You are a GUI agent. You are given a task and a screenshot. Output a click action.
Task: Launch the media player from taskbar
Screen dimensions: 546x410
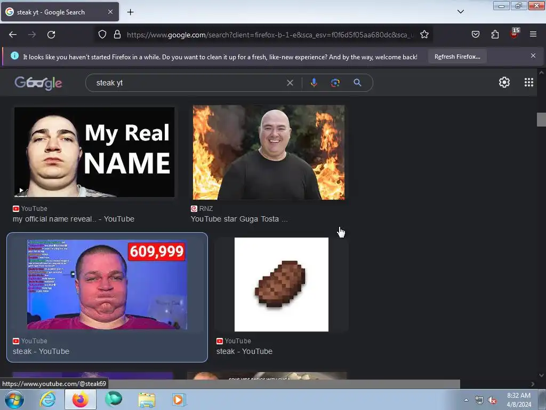(179, 399)
